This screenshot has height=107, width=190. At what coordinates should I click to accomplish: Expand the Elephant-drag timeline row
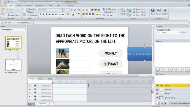coord(29,89)
